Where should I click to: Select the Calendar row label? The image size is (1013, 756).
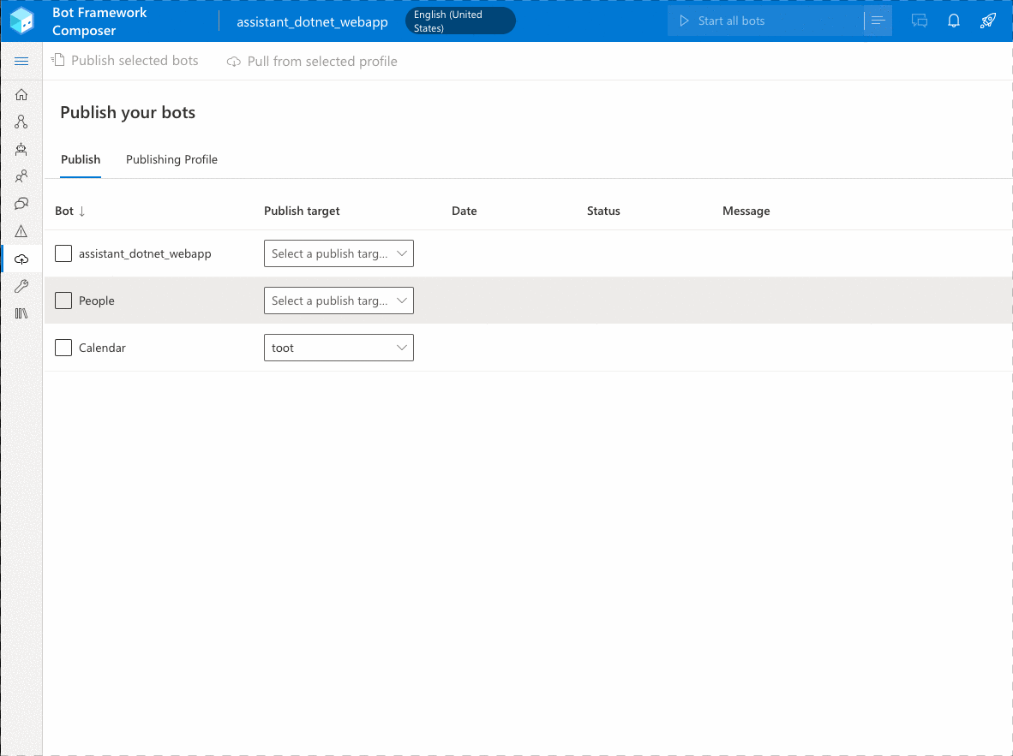point(102,348)
